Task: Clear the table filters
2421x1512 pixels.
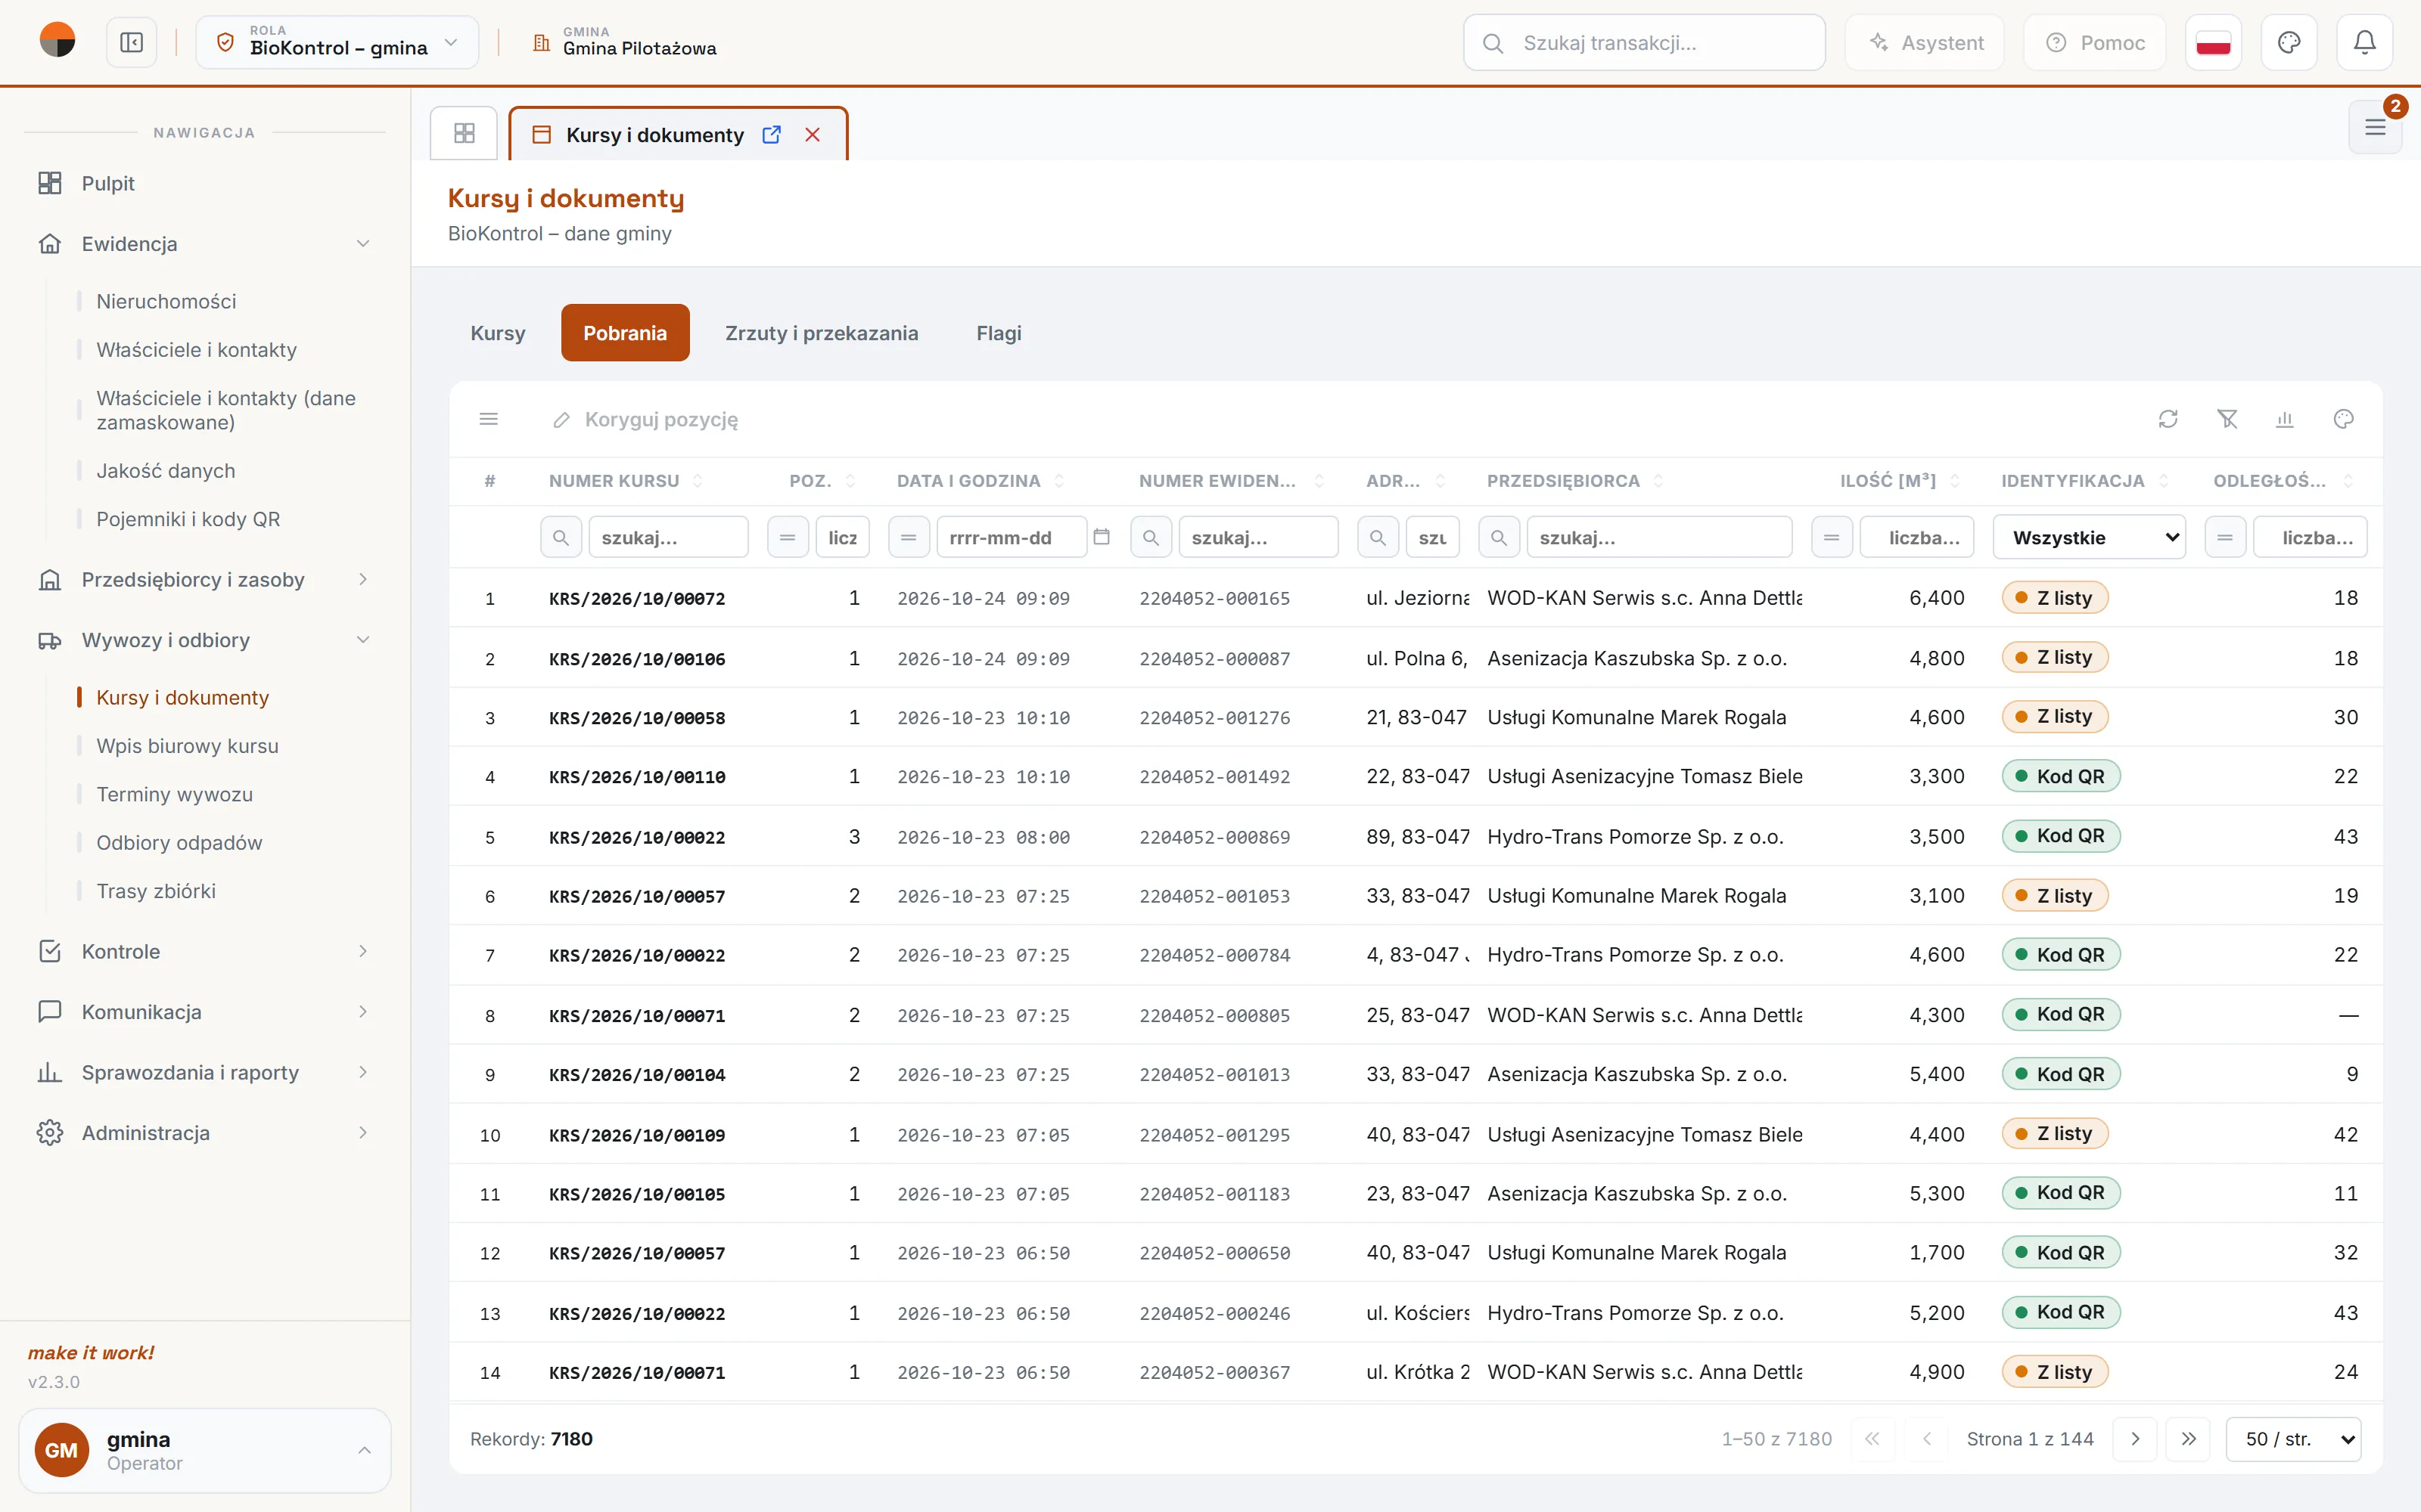Action: tap(2227, 419)
